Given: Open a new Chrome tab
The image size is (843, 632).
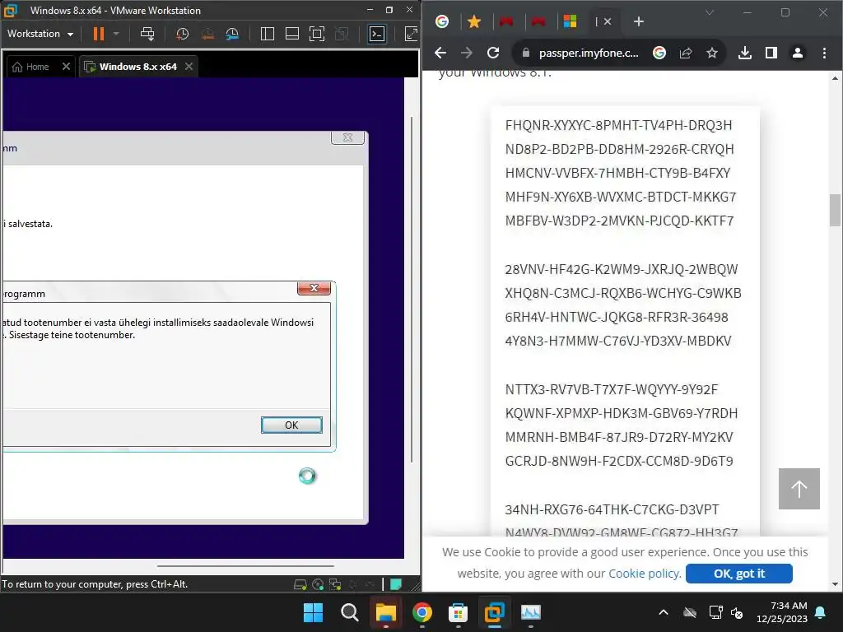Looking at the screenshot, I should click(x=639, y=21).
